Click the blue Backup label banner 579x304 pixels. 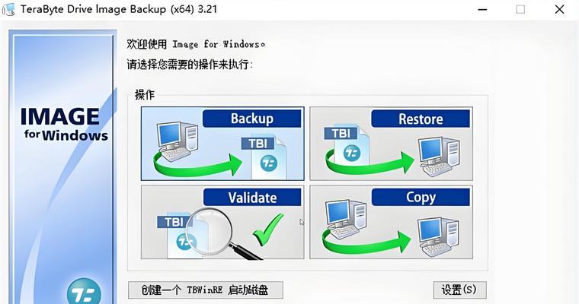click(252, 119)
